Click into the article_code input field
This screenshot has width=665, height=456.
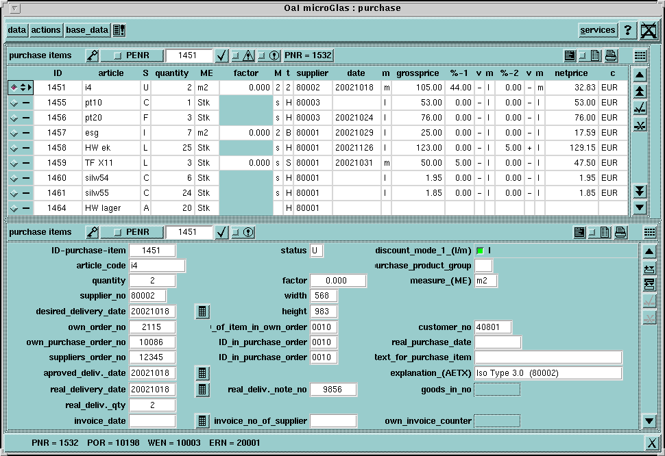tap(157, 266)
